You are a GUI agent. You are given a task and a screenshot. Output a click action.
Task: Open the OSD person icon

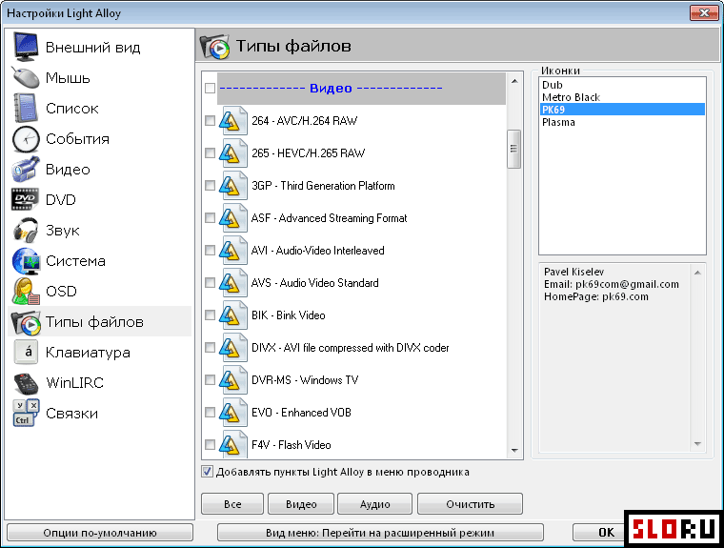pyautogui.click(x=26, y=291)
